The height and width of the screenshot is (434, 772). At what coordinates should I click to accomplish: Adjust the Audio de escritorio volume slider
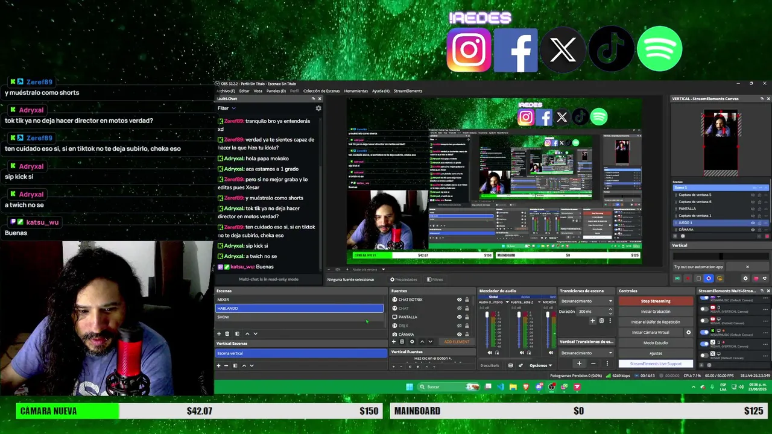(x=487, y=329)
